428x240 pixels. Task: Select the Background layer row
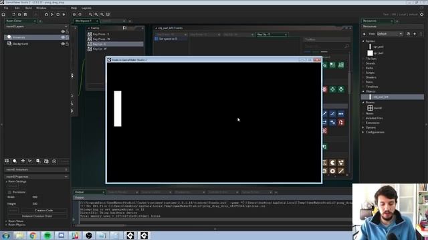click(36, 44)
